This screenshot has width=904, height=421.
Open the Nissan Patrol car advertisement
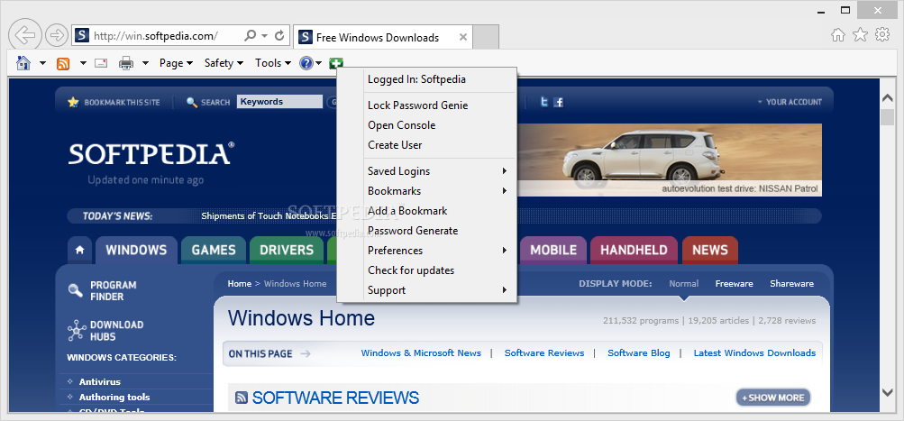coord(670,160)
